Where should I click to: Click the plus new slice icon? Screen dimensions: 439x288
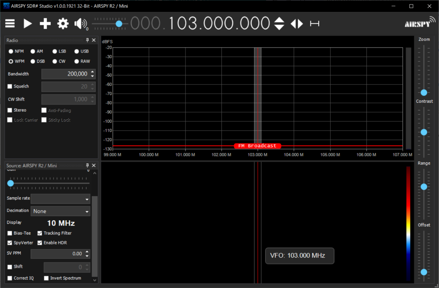[x=45, y=24]
